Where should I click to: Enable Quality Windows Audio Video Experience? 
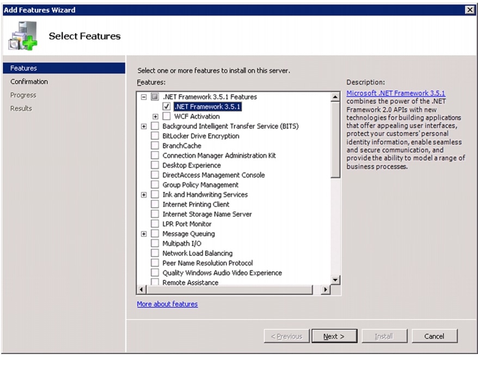(x=155, y=272)
